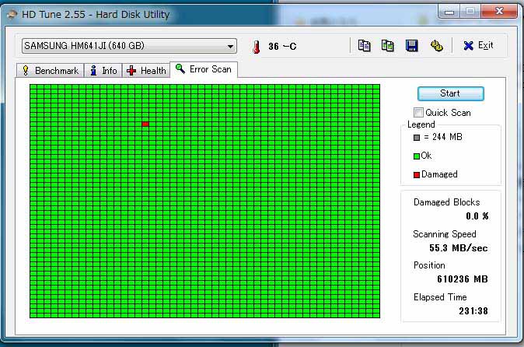Viewport: 524px width, 347px height.
Task: Click the thermometer temperature icon
Action: click(x=256, y=47)
